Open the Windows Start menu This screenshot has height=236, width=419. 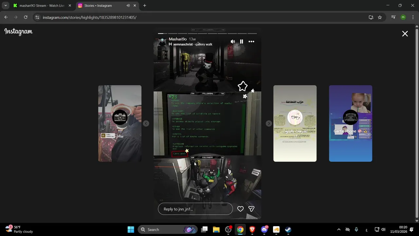click(x=131, y=229)
